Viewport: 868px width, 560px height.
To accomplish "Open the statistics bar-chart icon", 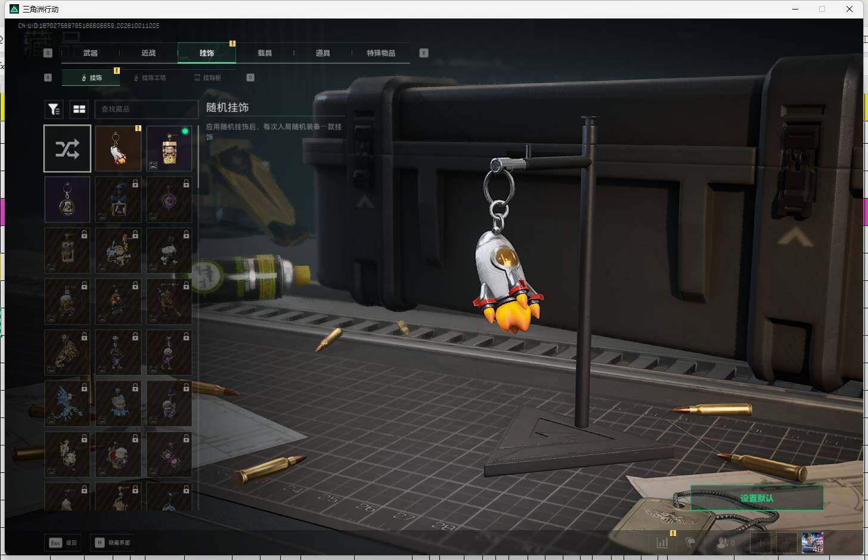I will click(662, 543).
